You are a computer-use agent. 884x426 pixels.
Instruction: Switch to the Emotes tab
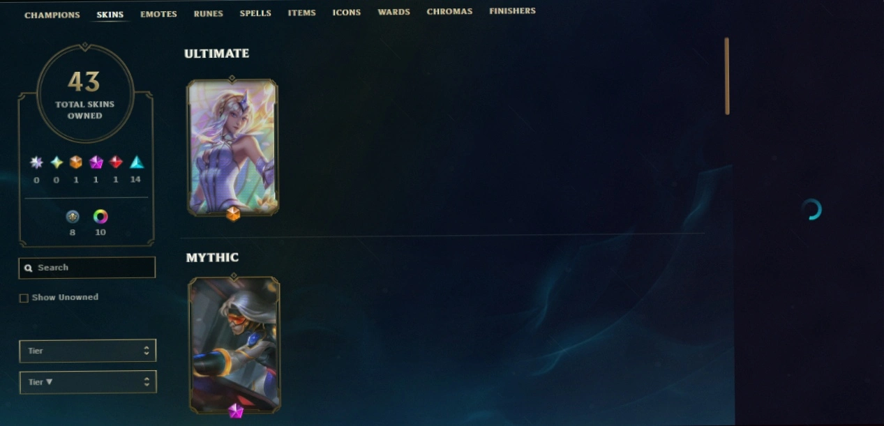pyautogui.click(x=158, y=14)
